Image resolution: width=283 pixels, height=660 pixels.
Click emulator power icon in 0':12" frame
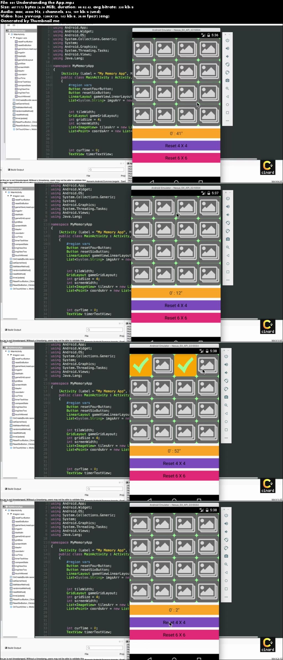pos(228,198)
